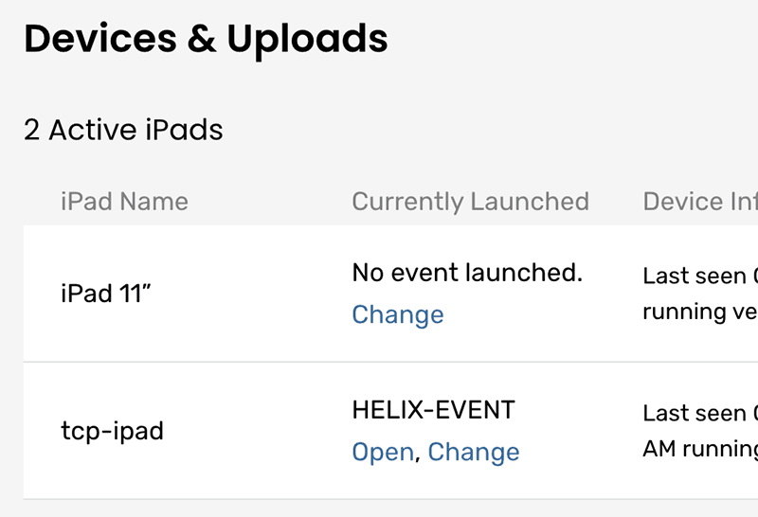Click the HELIX-EVENT event name
This screenshot has width=758, height=517.
click(433, 410)
